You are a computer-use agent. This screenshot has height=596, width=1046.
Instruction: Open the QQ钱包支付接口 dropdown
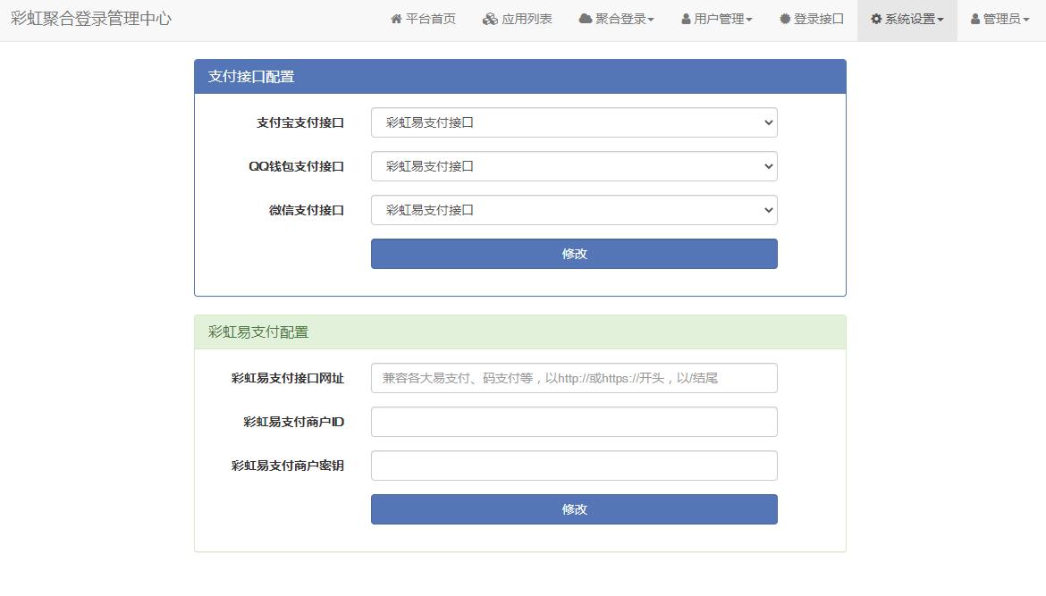(574, 166)
